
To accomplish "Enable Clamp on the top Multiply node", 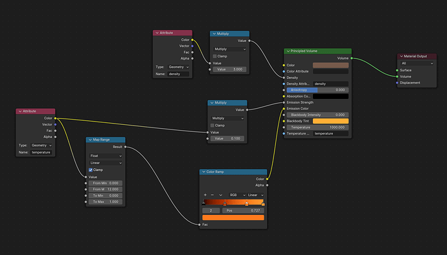I will [214, 56].
